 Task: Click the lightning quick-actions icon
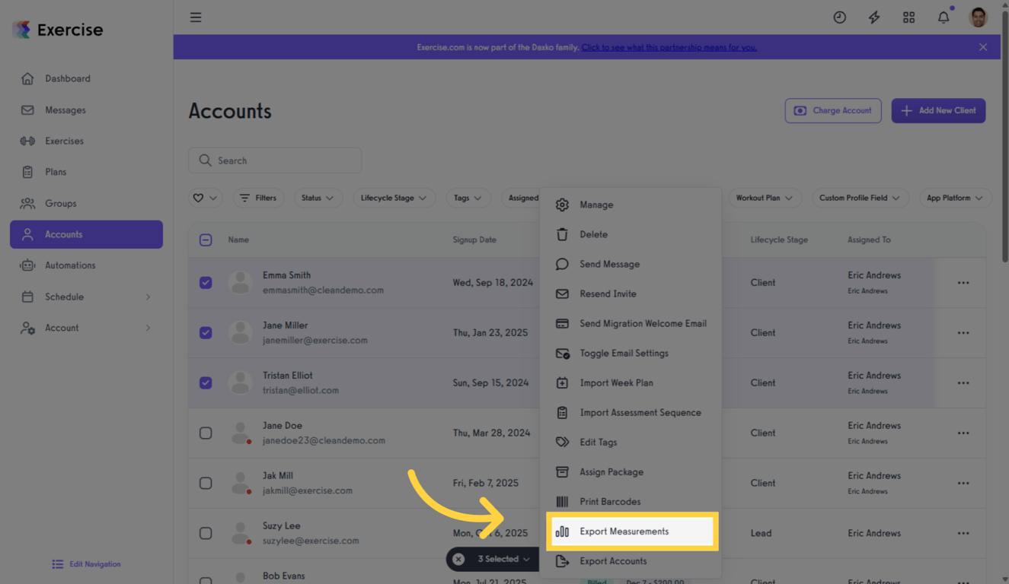pos(873,17)
